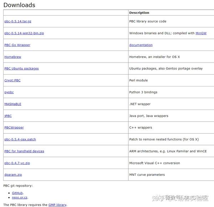Image resolution: width=214 pixels, height=207 pixels.
Task: Open the pypbc Python bindings link
Action: point(9,92)
